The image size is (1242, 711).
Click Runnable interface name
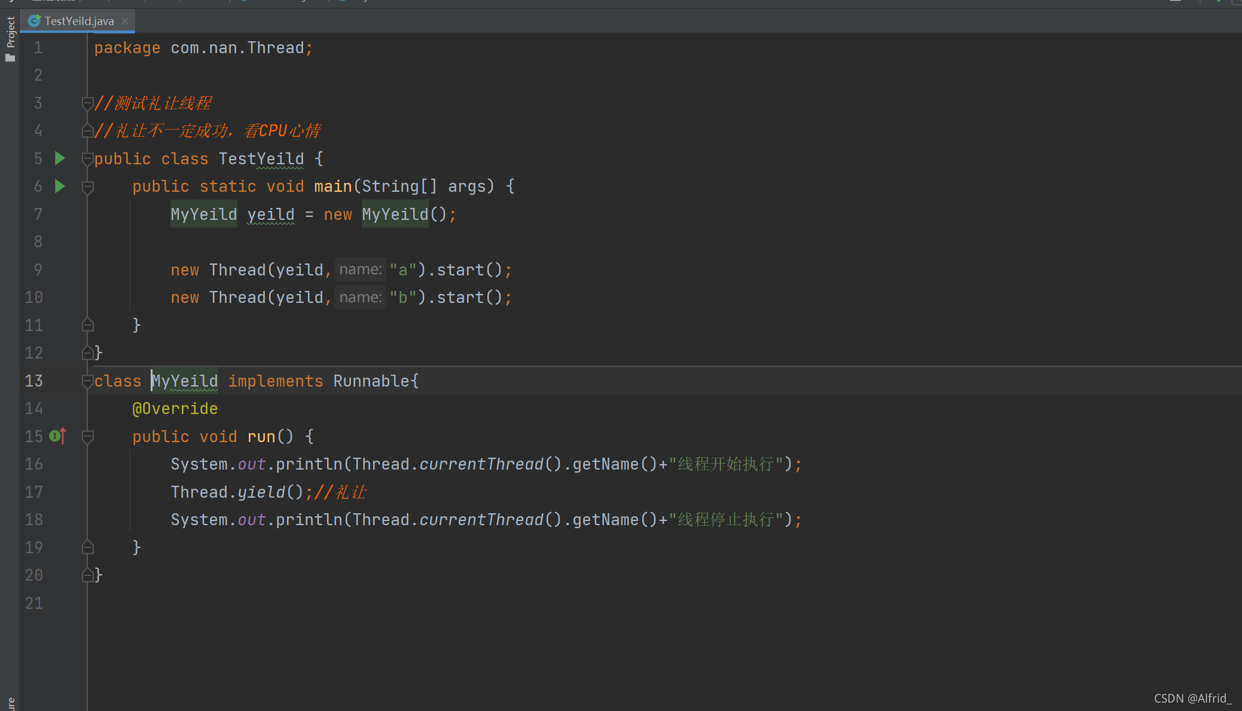371,381
